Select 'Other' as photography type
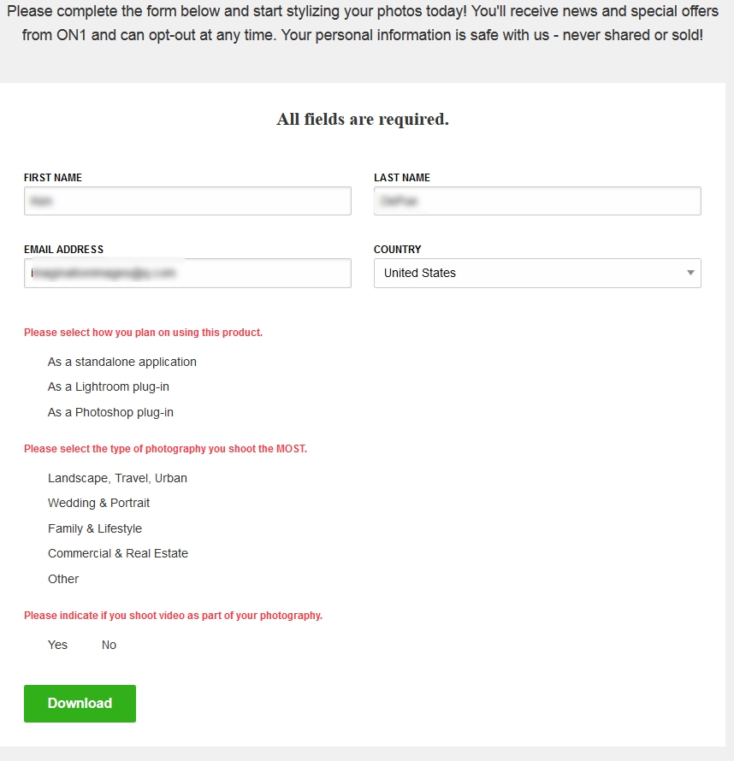Image resolution: width=734 pixels, height=761 pixels. [62, 579]
